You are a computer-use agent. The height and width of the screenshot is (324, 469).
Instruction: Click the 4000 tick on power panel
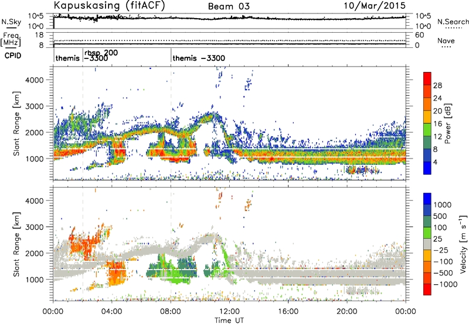click(x=34, y=80)
